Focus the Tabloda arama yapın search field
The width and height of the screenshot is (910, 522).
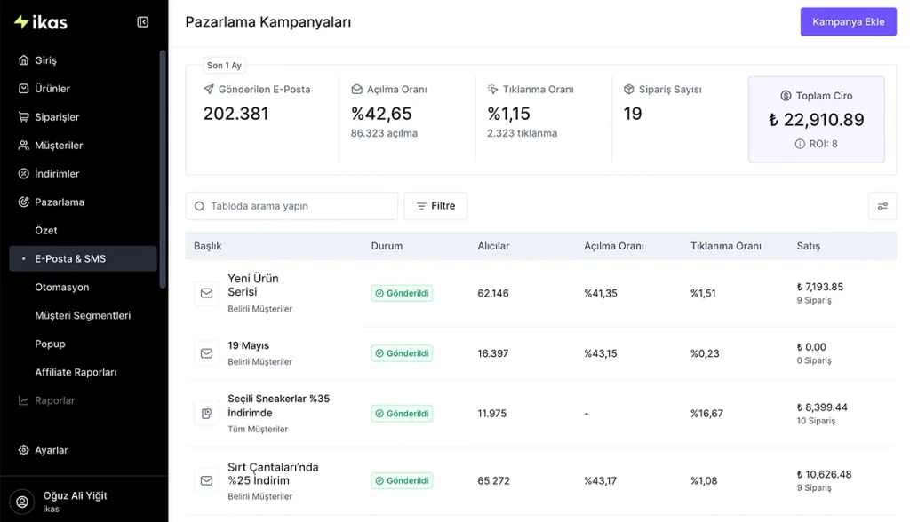(291, 206)
